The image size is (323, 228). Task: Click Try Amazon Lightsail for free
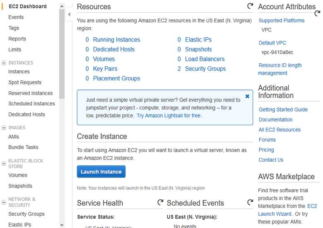coord(169,116)
